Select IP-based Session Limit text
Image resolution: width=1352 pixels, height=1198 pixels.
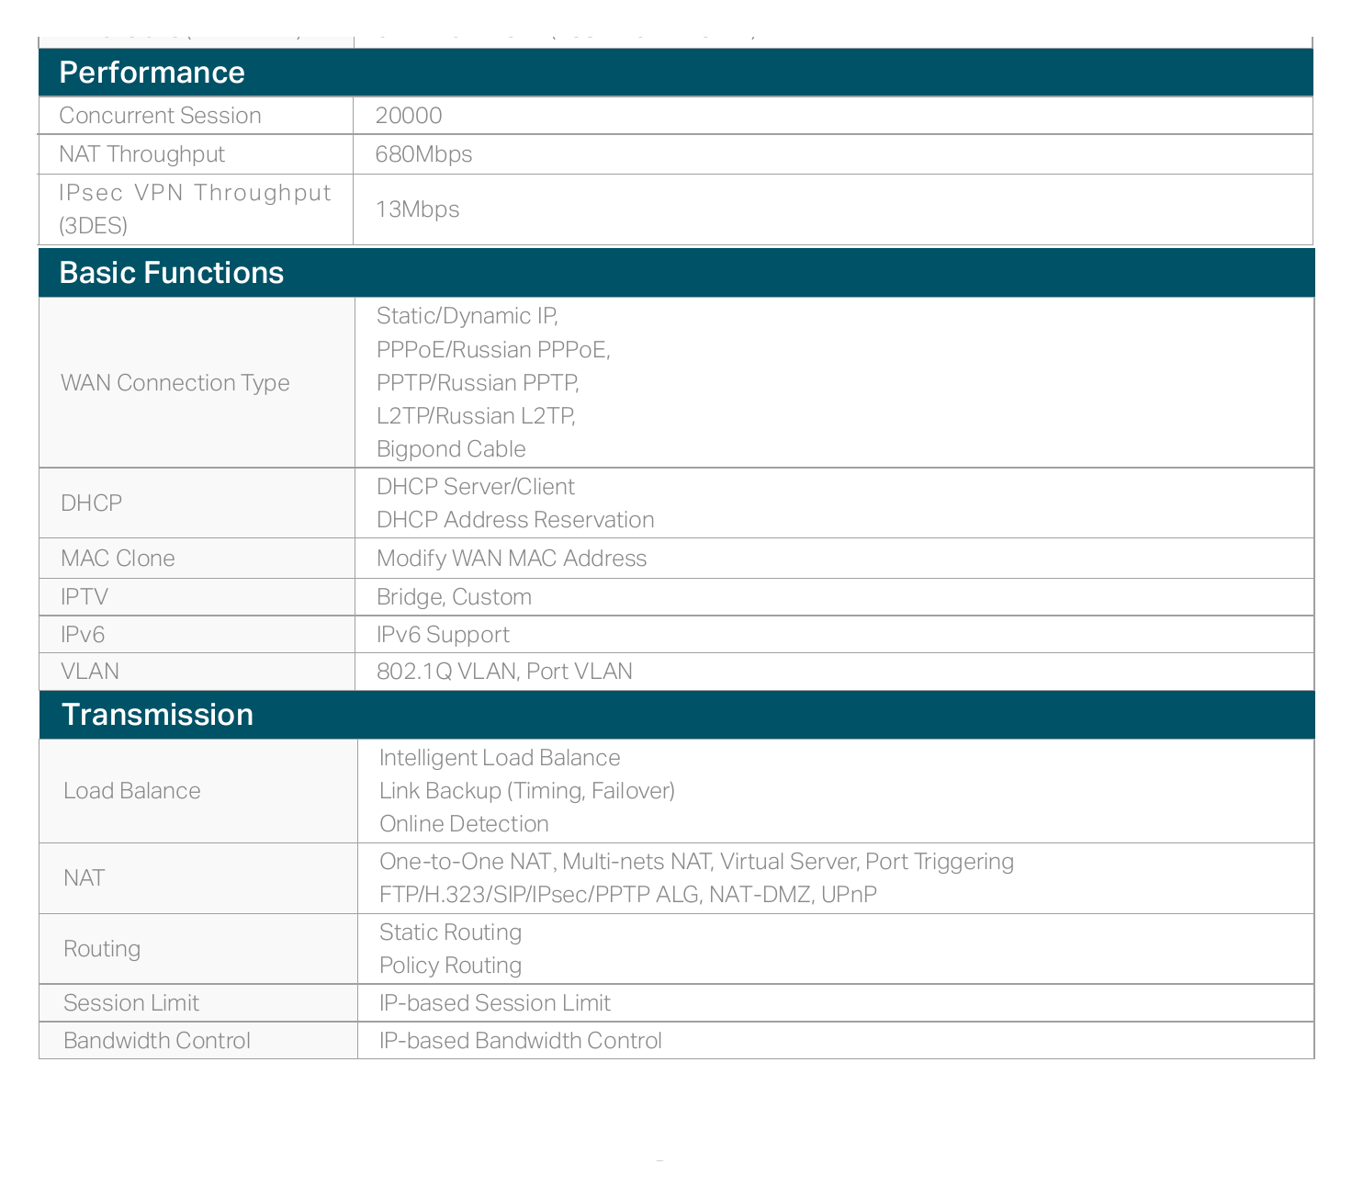point(495,1003)
